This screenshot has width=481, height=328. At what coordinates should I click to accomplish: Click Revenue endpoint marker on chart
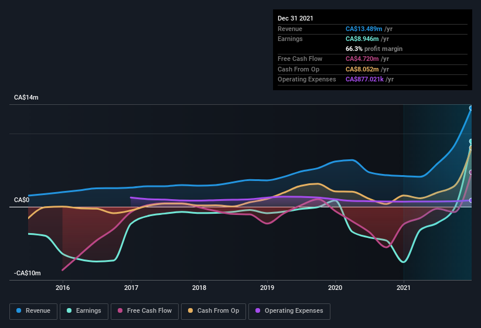click(471, 108)
